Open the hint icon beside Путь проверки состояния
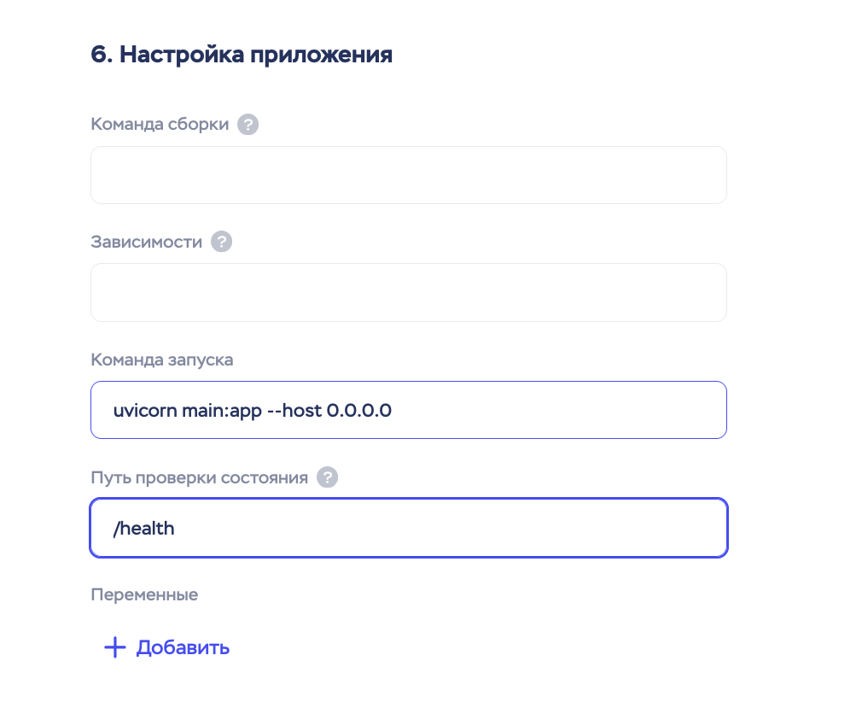The image size is (862, 702). click(329, 477)
